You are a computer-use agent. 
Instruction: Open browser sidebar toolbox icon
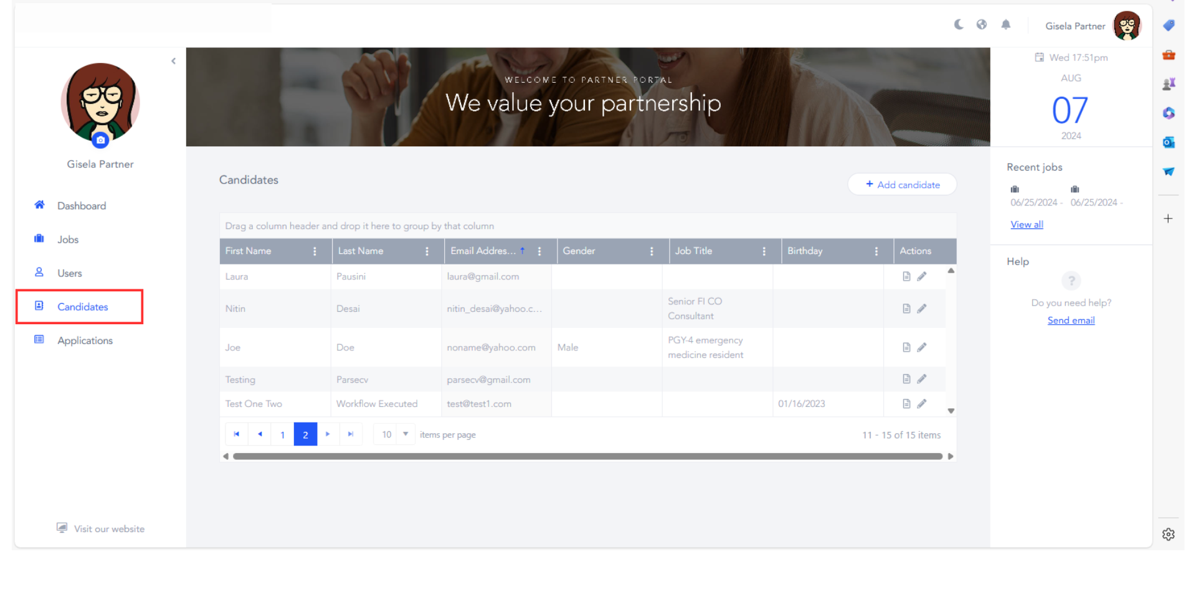click(x=1169, y=55)
